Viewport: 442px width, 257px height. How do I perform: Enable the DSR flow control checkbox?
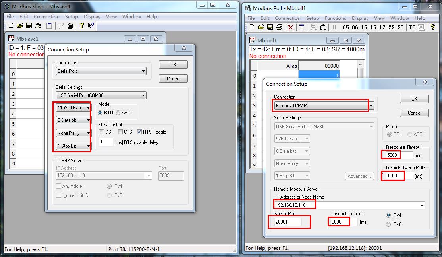(102, 132)
